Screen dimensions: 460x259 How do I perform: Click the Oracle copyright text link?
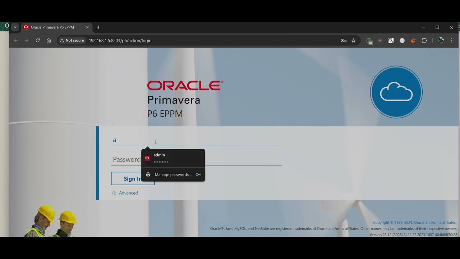[415, 223]
